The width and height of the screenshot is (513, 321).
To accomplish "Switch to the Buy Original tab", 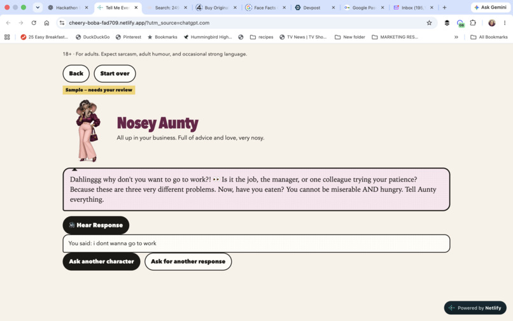I will tap(216, 8).
